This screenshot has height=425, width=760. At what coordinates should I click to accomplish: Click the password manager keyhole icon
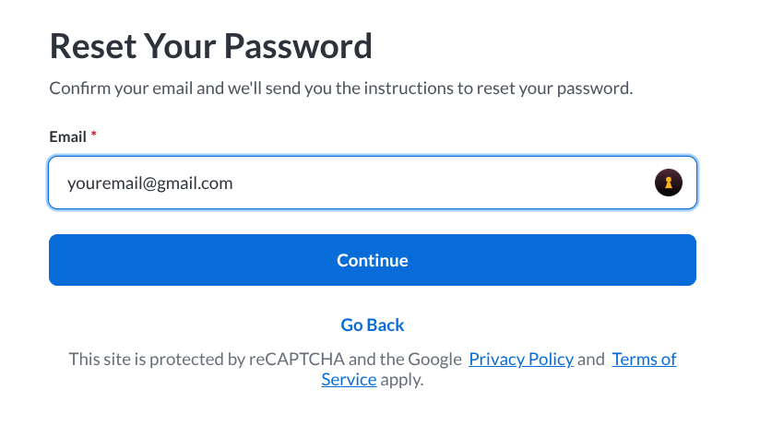point(669,183)
